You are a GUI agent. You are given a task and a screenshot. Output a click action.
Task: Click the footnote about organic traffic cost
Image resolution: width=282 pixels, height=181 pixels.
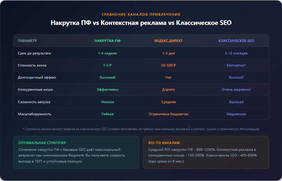(x=141, y=129)
